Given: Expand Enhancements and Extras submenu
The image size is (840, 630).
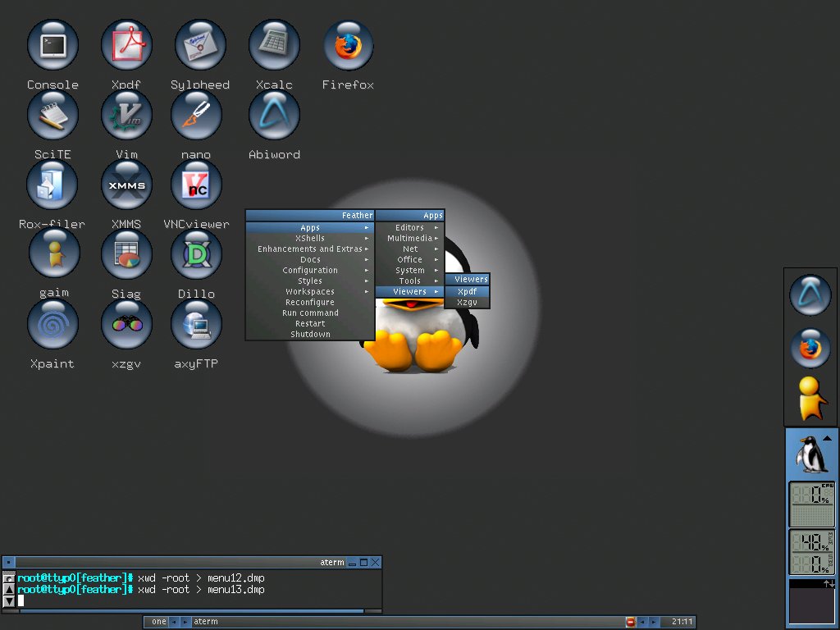Looking at the screenshot, I should click(x=309, y=249).
